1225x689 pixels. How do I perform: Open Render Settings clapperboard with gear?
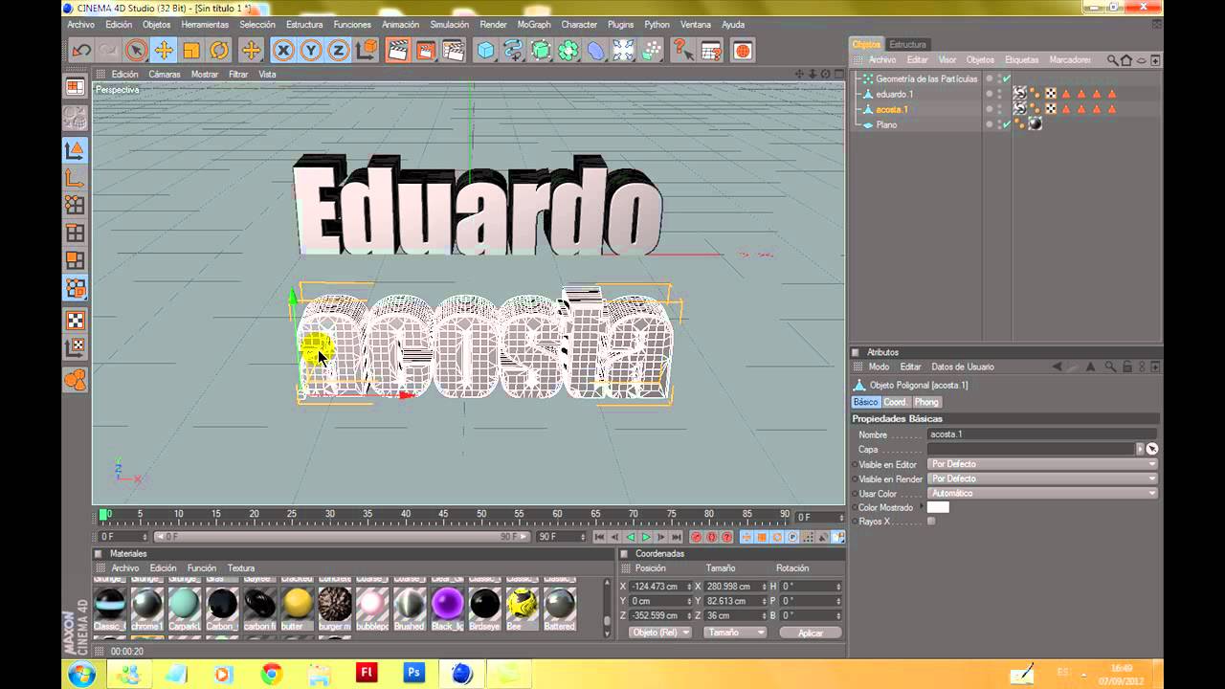click(454, 51)
